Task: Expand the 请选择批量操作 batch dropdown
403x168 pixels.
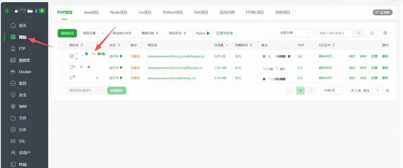Action: (85, 91)
